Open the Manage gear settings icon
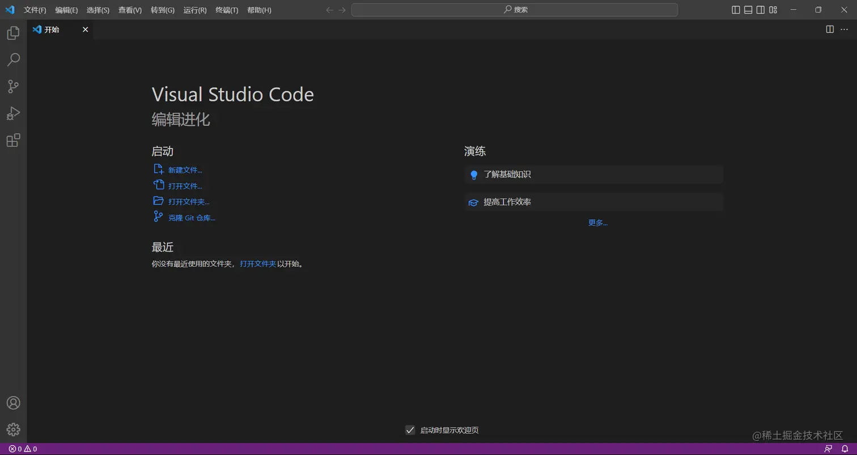857x455 pixels. pyautogui.click(x=13, y=430)
